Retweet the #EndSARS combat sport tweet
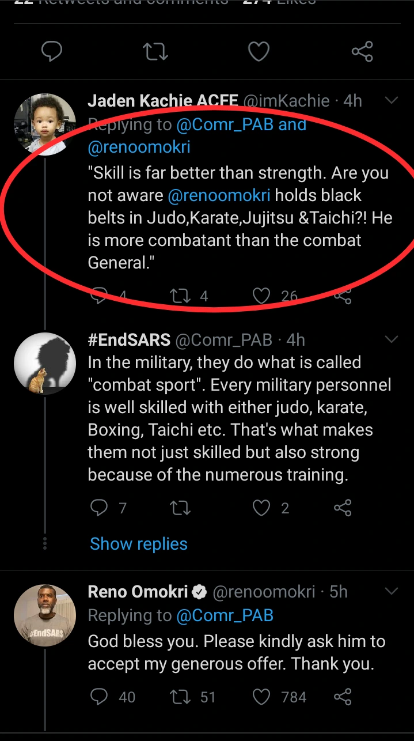414x741 pixels. (180, 508)
